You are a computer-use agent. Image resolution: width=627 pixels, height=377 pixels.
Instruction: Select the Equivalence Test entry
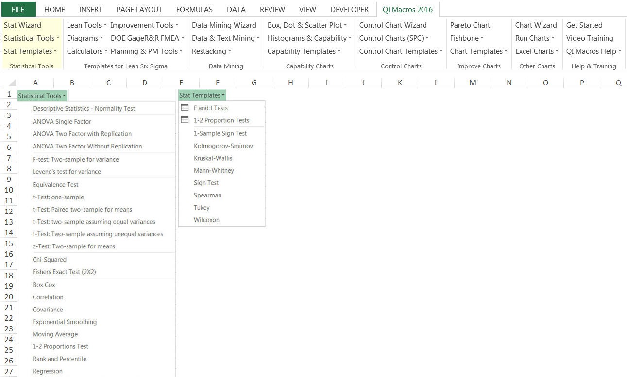pyautogui.click(x=55, y=185)
